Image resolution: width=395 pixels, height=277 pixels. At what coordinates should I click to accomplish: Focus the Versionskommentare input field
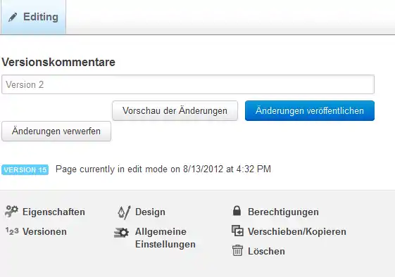tap(188, 84)
